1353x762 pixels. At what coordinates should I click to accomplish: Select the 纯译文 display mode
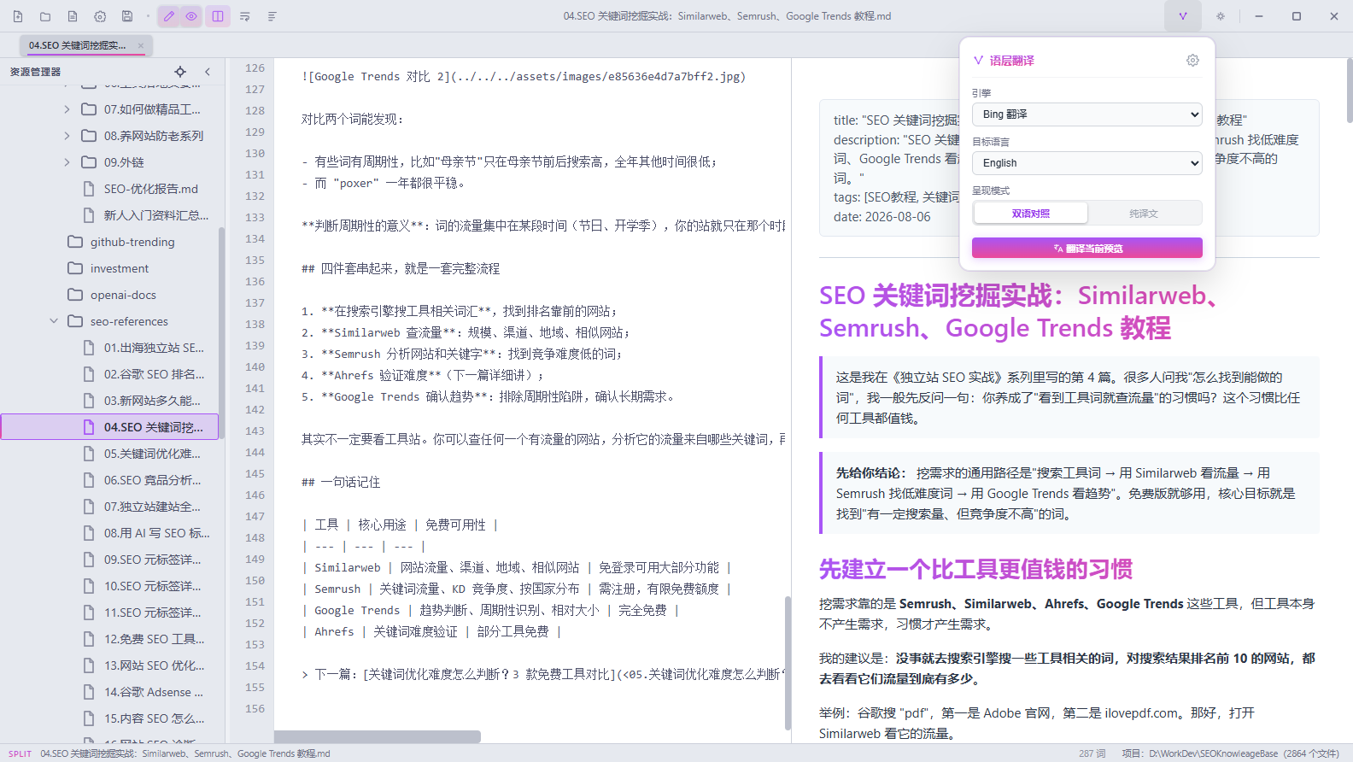[1144, 214]
